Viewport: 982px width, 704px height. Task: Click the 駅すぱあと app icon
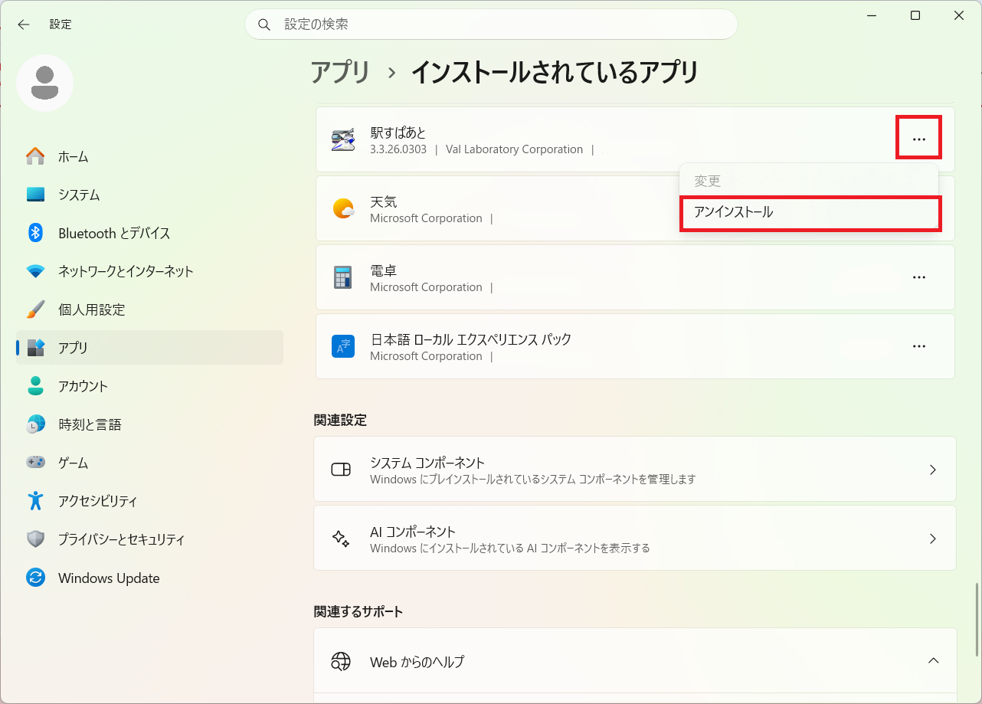point(342,140)
